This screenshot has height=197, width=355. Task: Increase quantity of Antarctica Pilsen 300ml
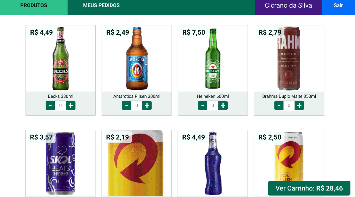click(147, 105)
